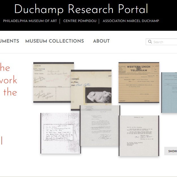Viewport: 177px width, 177px height.
Task: Select the handwritten note document thumbnail
Action: (x=60, y=133)
